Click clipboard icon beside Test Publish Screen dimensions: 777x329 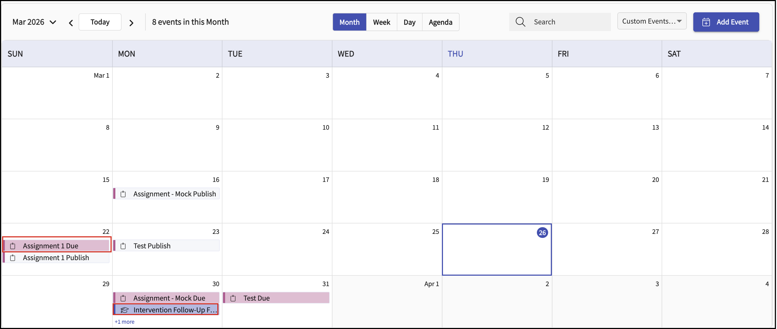(123, 246)
